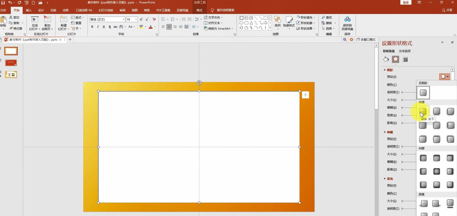Open the font size dropdown showing 18

[x=136, y=19]
